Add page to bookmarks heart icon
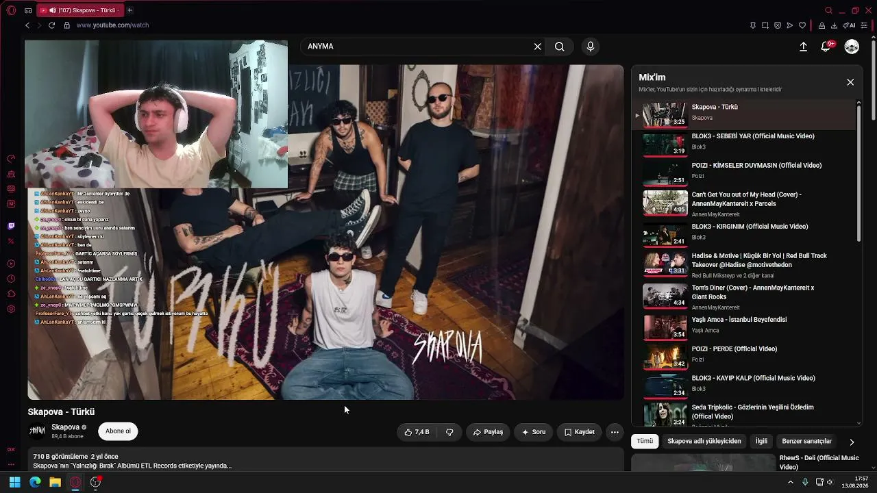The height and width of the screenshot is (493, 877). pos(802,25)
